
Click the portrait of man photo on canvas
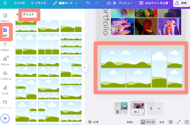(x=146, y=26)
